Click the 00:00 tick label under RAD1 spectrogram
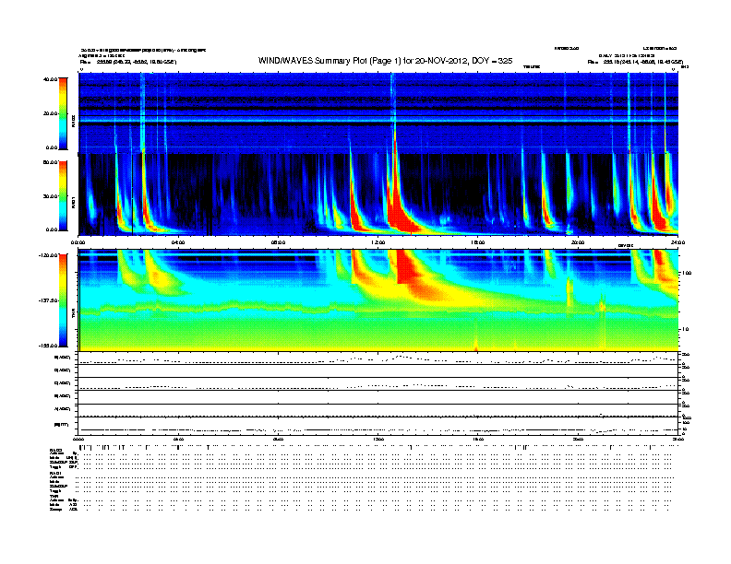This screenshot has height=564, width=731. [x=78, y=242]
